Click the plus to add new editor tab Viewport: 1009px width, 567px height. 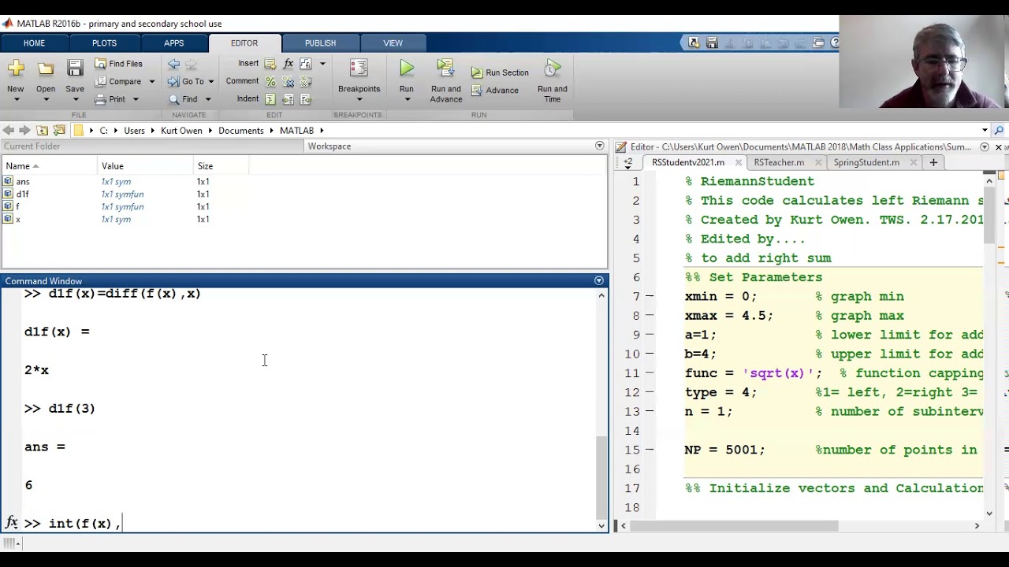933,162
